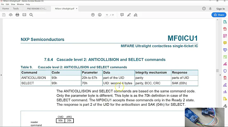
Task: Click the '70h' parameter cell
Action: pyautogui.click(x=92, y=83)
